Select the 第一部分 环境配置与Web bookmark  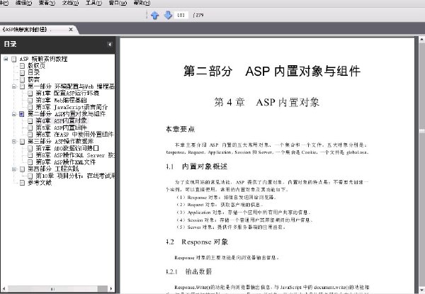(x=71, y=86)
